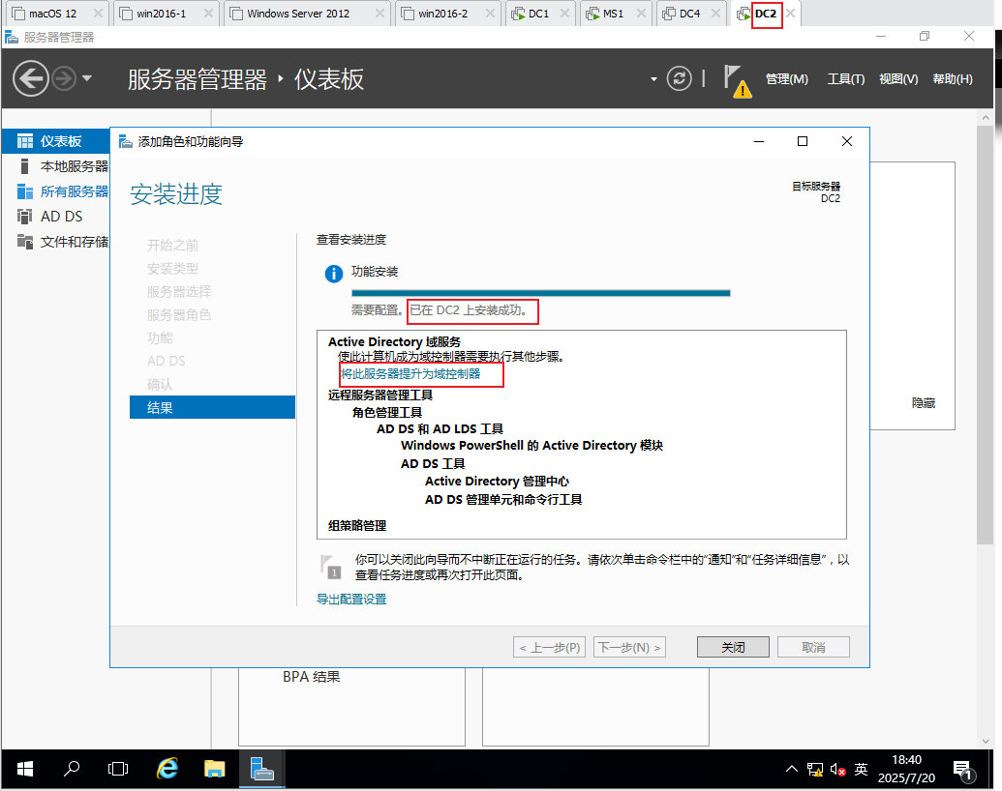This screenshot has height=791, width=1002.
Task: Select the 结果 step in wizard navigation
Action: pyautogui.click(x=212, y=407)
